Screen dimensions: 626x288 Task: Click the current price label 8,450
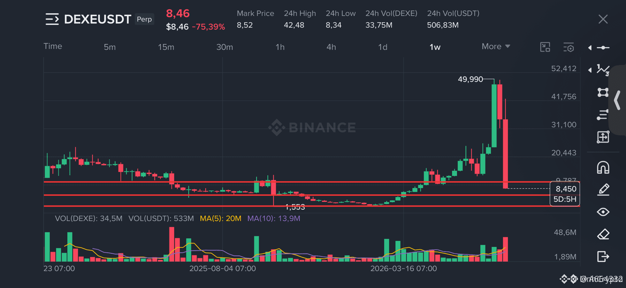pyautogui.click(x=566, y=189)
